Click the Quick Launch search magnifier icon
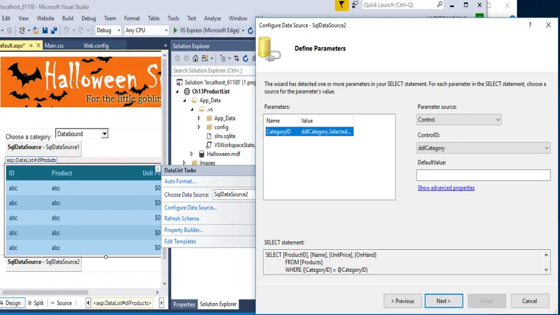The width and height of the screenshot is (560, 315). point(440,4)
